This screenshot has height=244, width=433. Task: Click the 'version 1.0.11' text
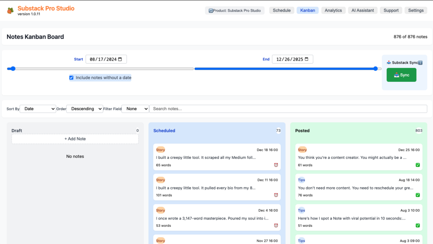(x=29, y=14)
